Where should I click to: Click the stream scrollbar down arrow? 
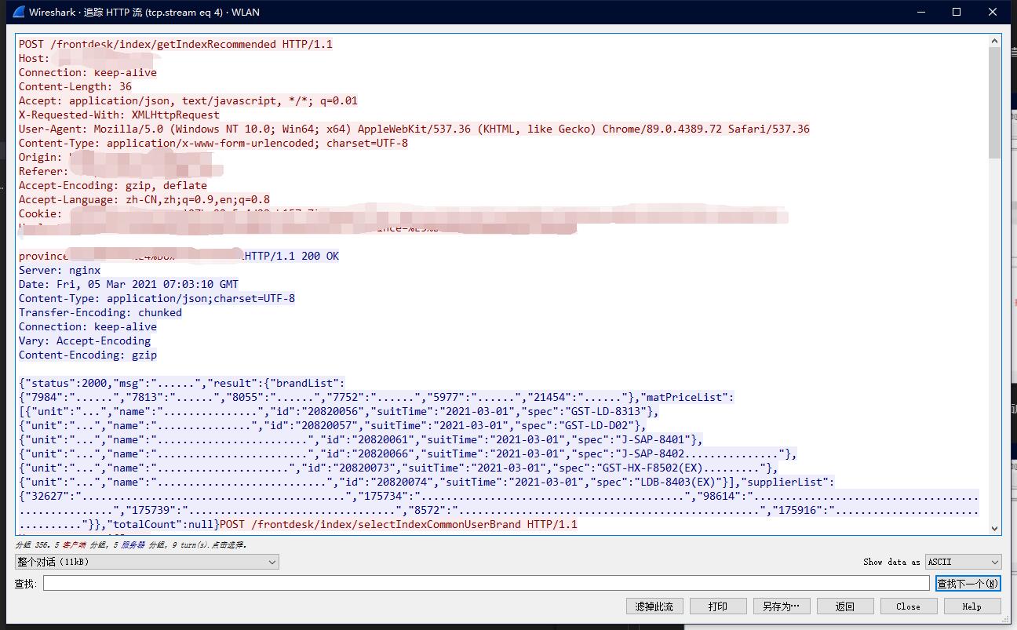pos(995,529)
